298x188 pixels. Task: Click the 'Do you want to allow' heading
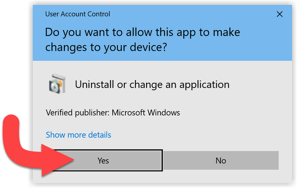(142, 32)
